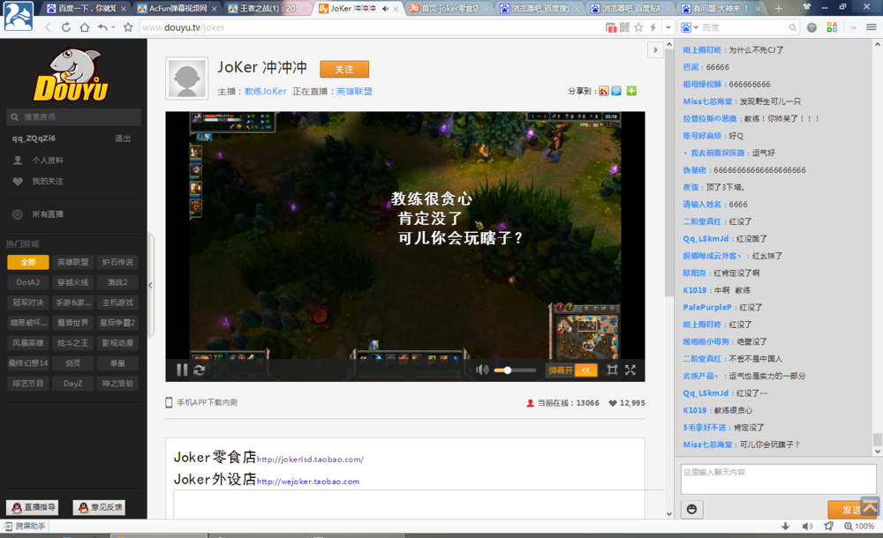The width and height of the screenshot is (883, 538).
Task: Select 魔兽世界 game category
Action: (72, 323)
